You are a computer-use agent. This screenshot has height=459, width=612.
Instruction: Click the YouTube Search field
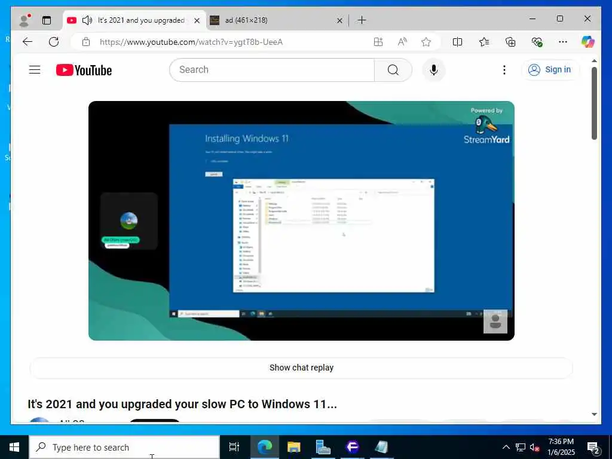[272, 70]
